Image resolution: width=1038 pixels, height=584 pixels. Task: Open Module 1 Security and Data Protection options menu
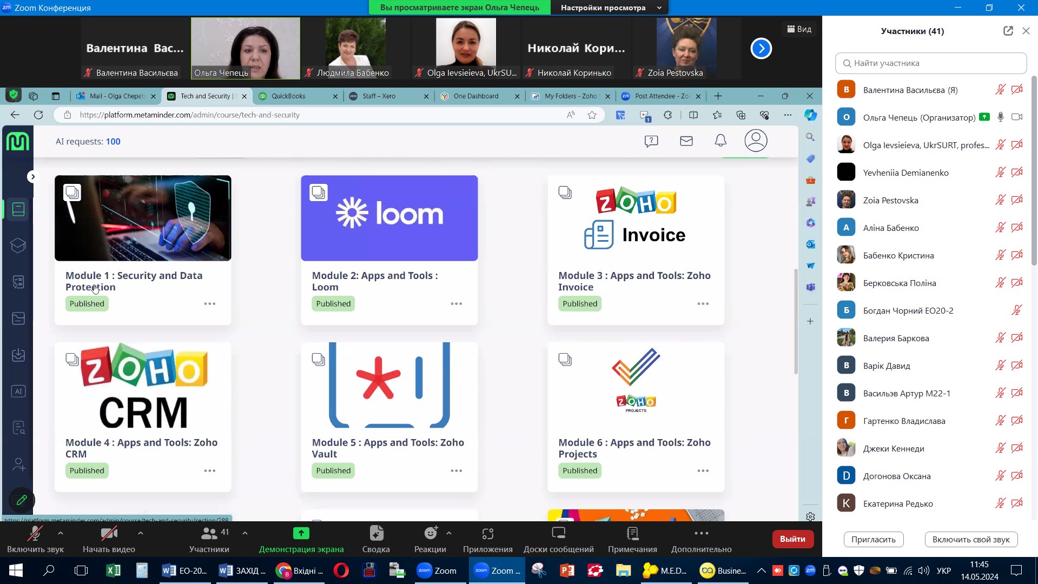(x=210, y=304)
